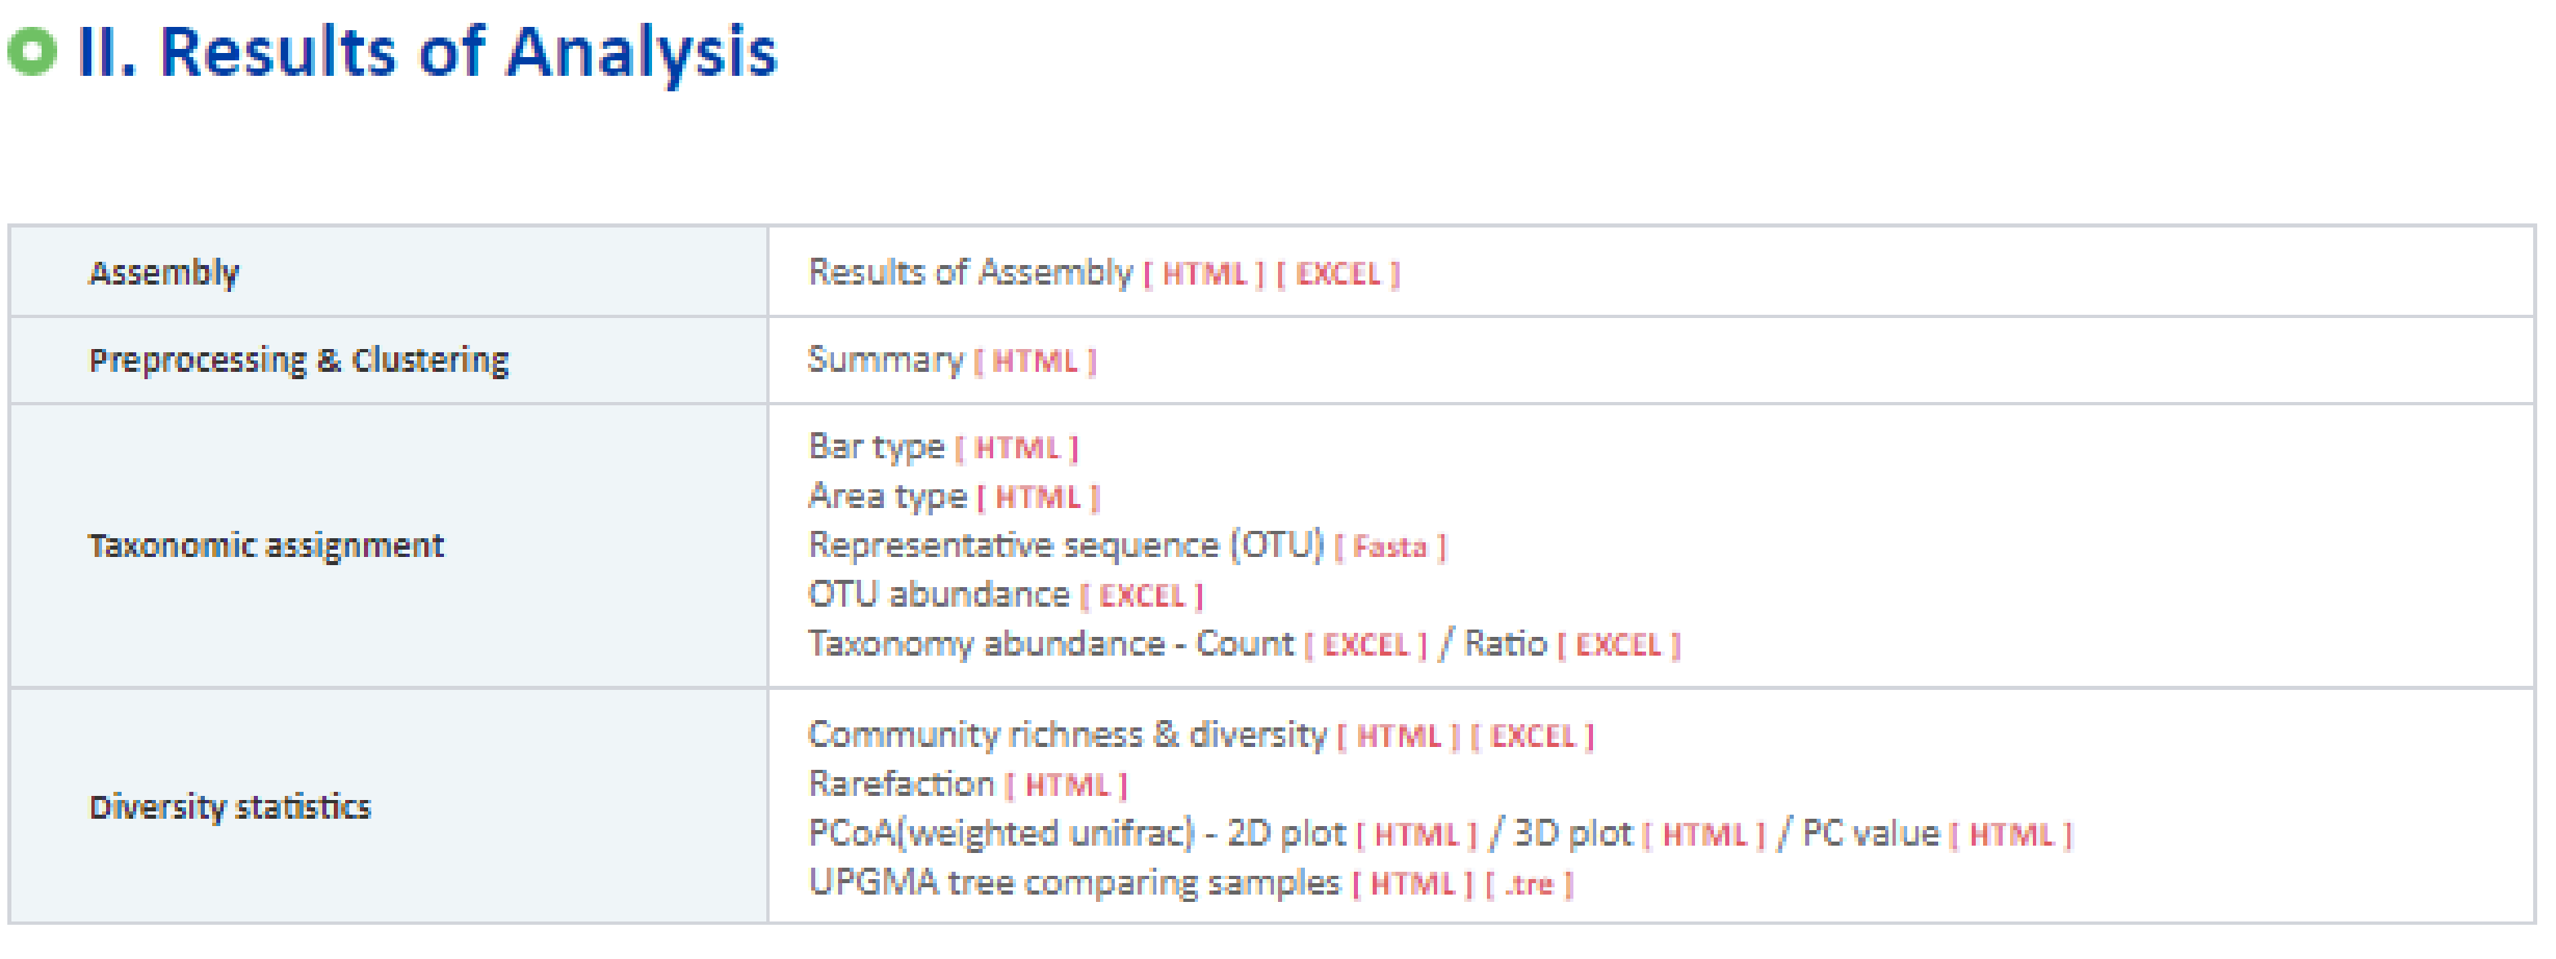
Task: Click the green circle heading bullet
Action: 33,51
